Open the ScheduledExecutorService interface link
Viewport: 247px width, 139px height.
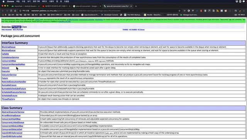tap(14, 92)
